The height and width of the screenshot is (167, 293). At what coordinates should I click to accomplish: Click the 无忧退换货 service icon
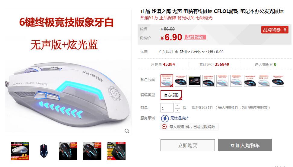click(165, 118)
